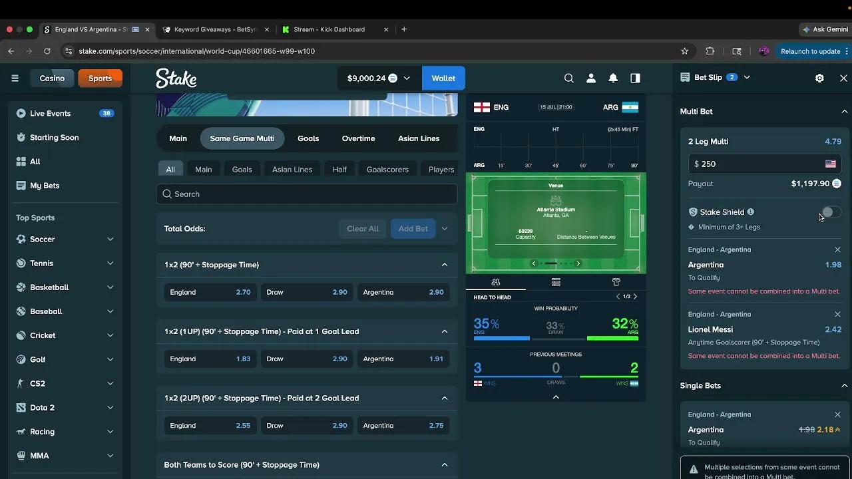The height and width of the screenshot is (479, 852).
Task: Open Bet Slip settings gear
Action: 819,78
